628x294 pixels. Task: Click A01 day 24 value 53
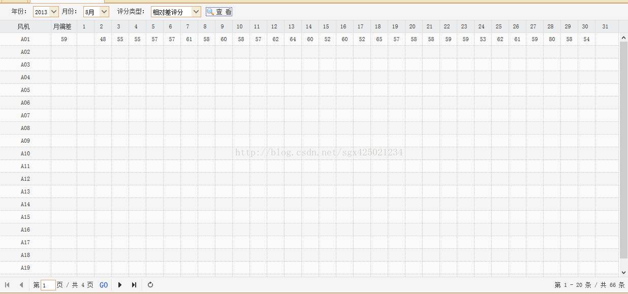coord(483,39)
